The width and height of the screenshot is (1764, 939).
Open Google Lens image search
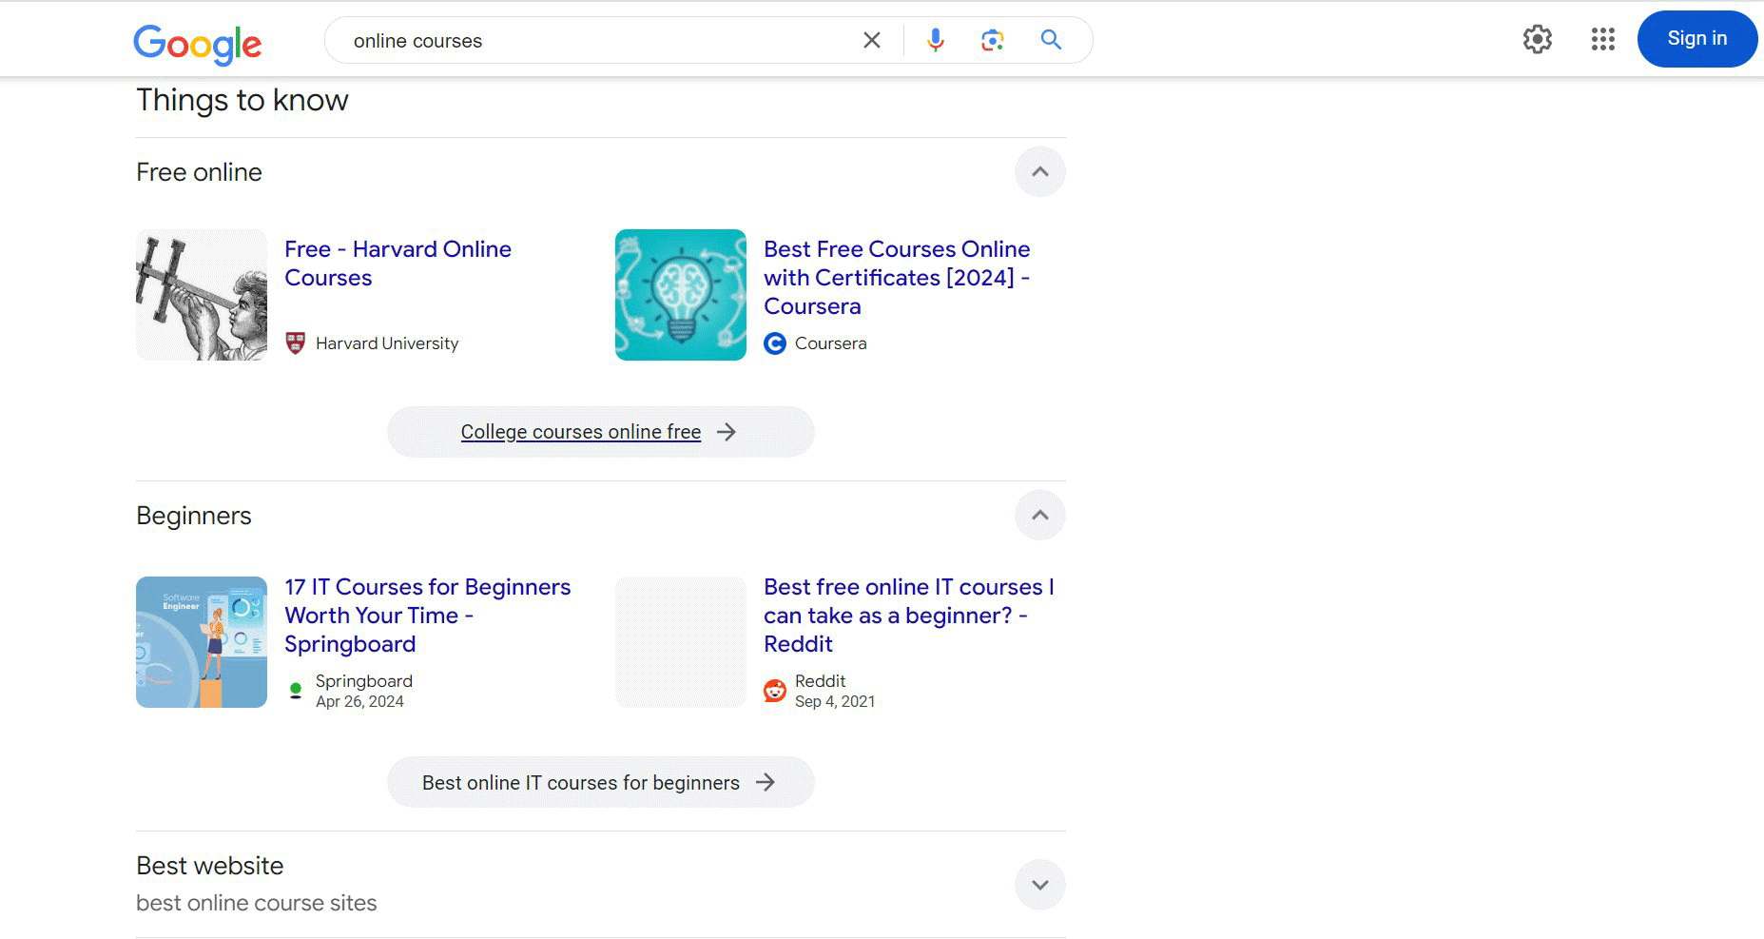[993, 40]
